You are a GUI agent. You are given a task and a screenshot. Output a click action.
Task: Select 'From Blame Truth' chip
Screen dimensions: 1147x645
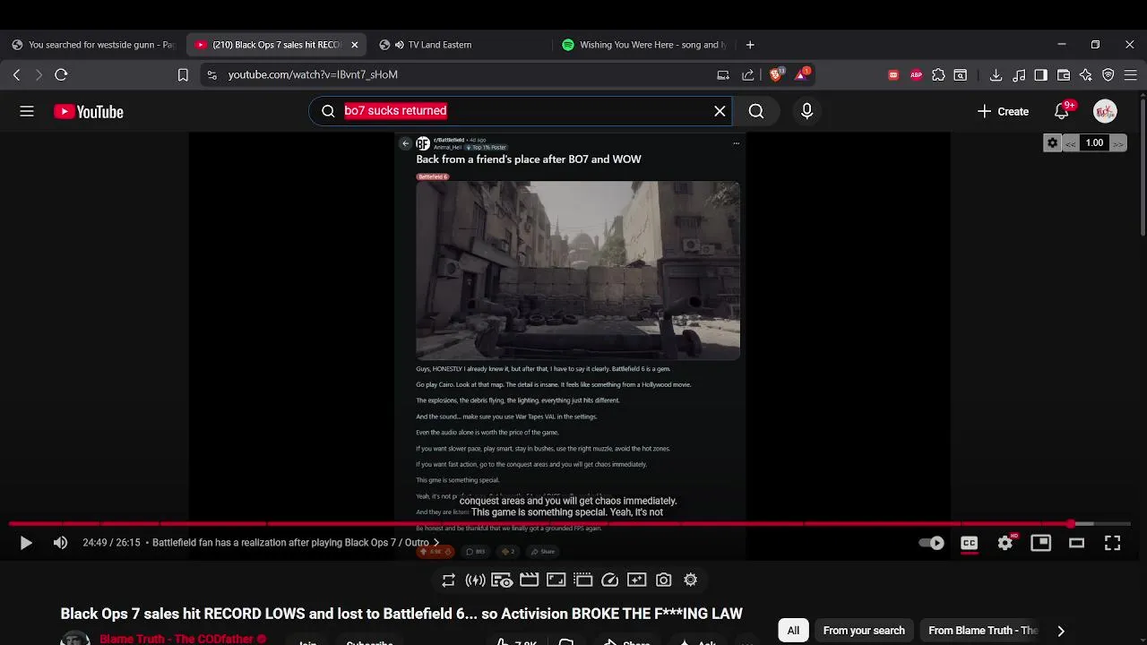click(982, 631)
